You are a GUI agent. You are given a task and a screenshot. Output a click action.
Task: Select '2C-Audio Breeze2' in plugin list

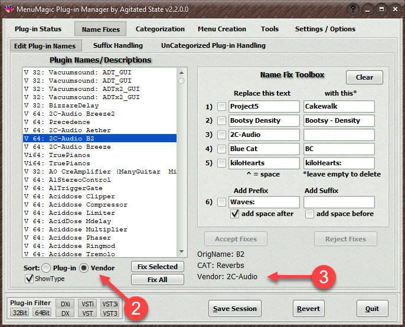pyautogui.click(x=100, y=114)
